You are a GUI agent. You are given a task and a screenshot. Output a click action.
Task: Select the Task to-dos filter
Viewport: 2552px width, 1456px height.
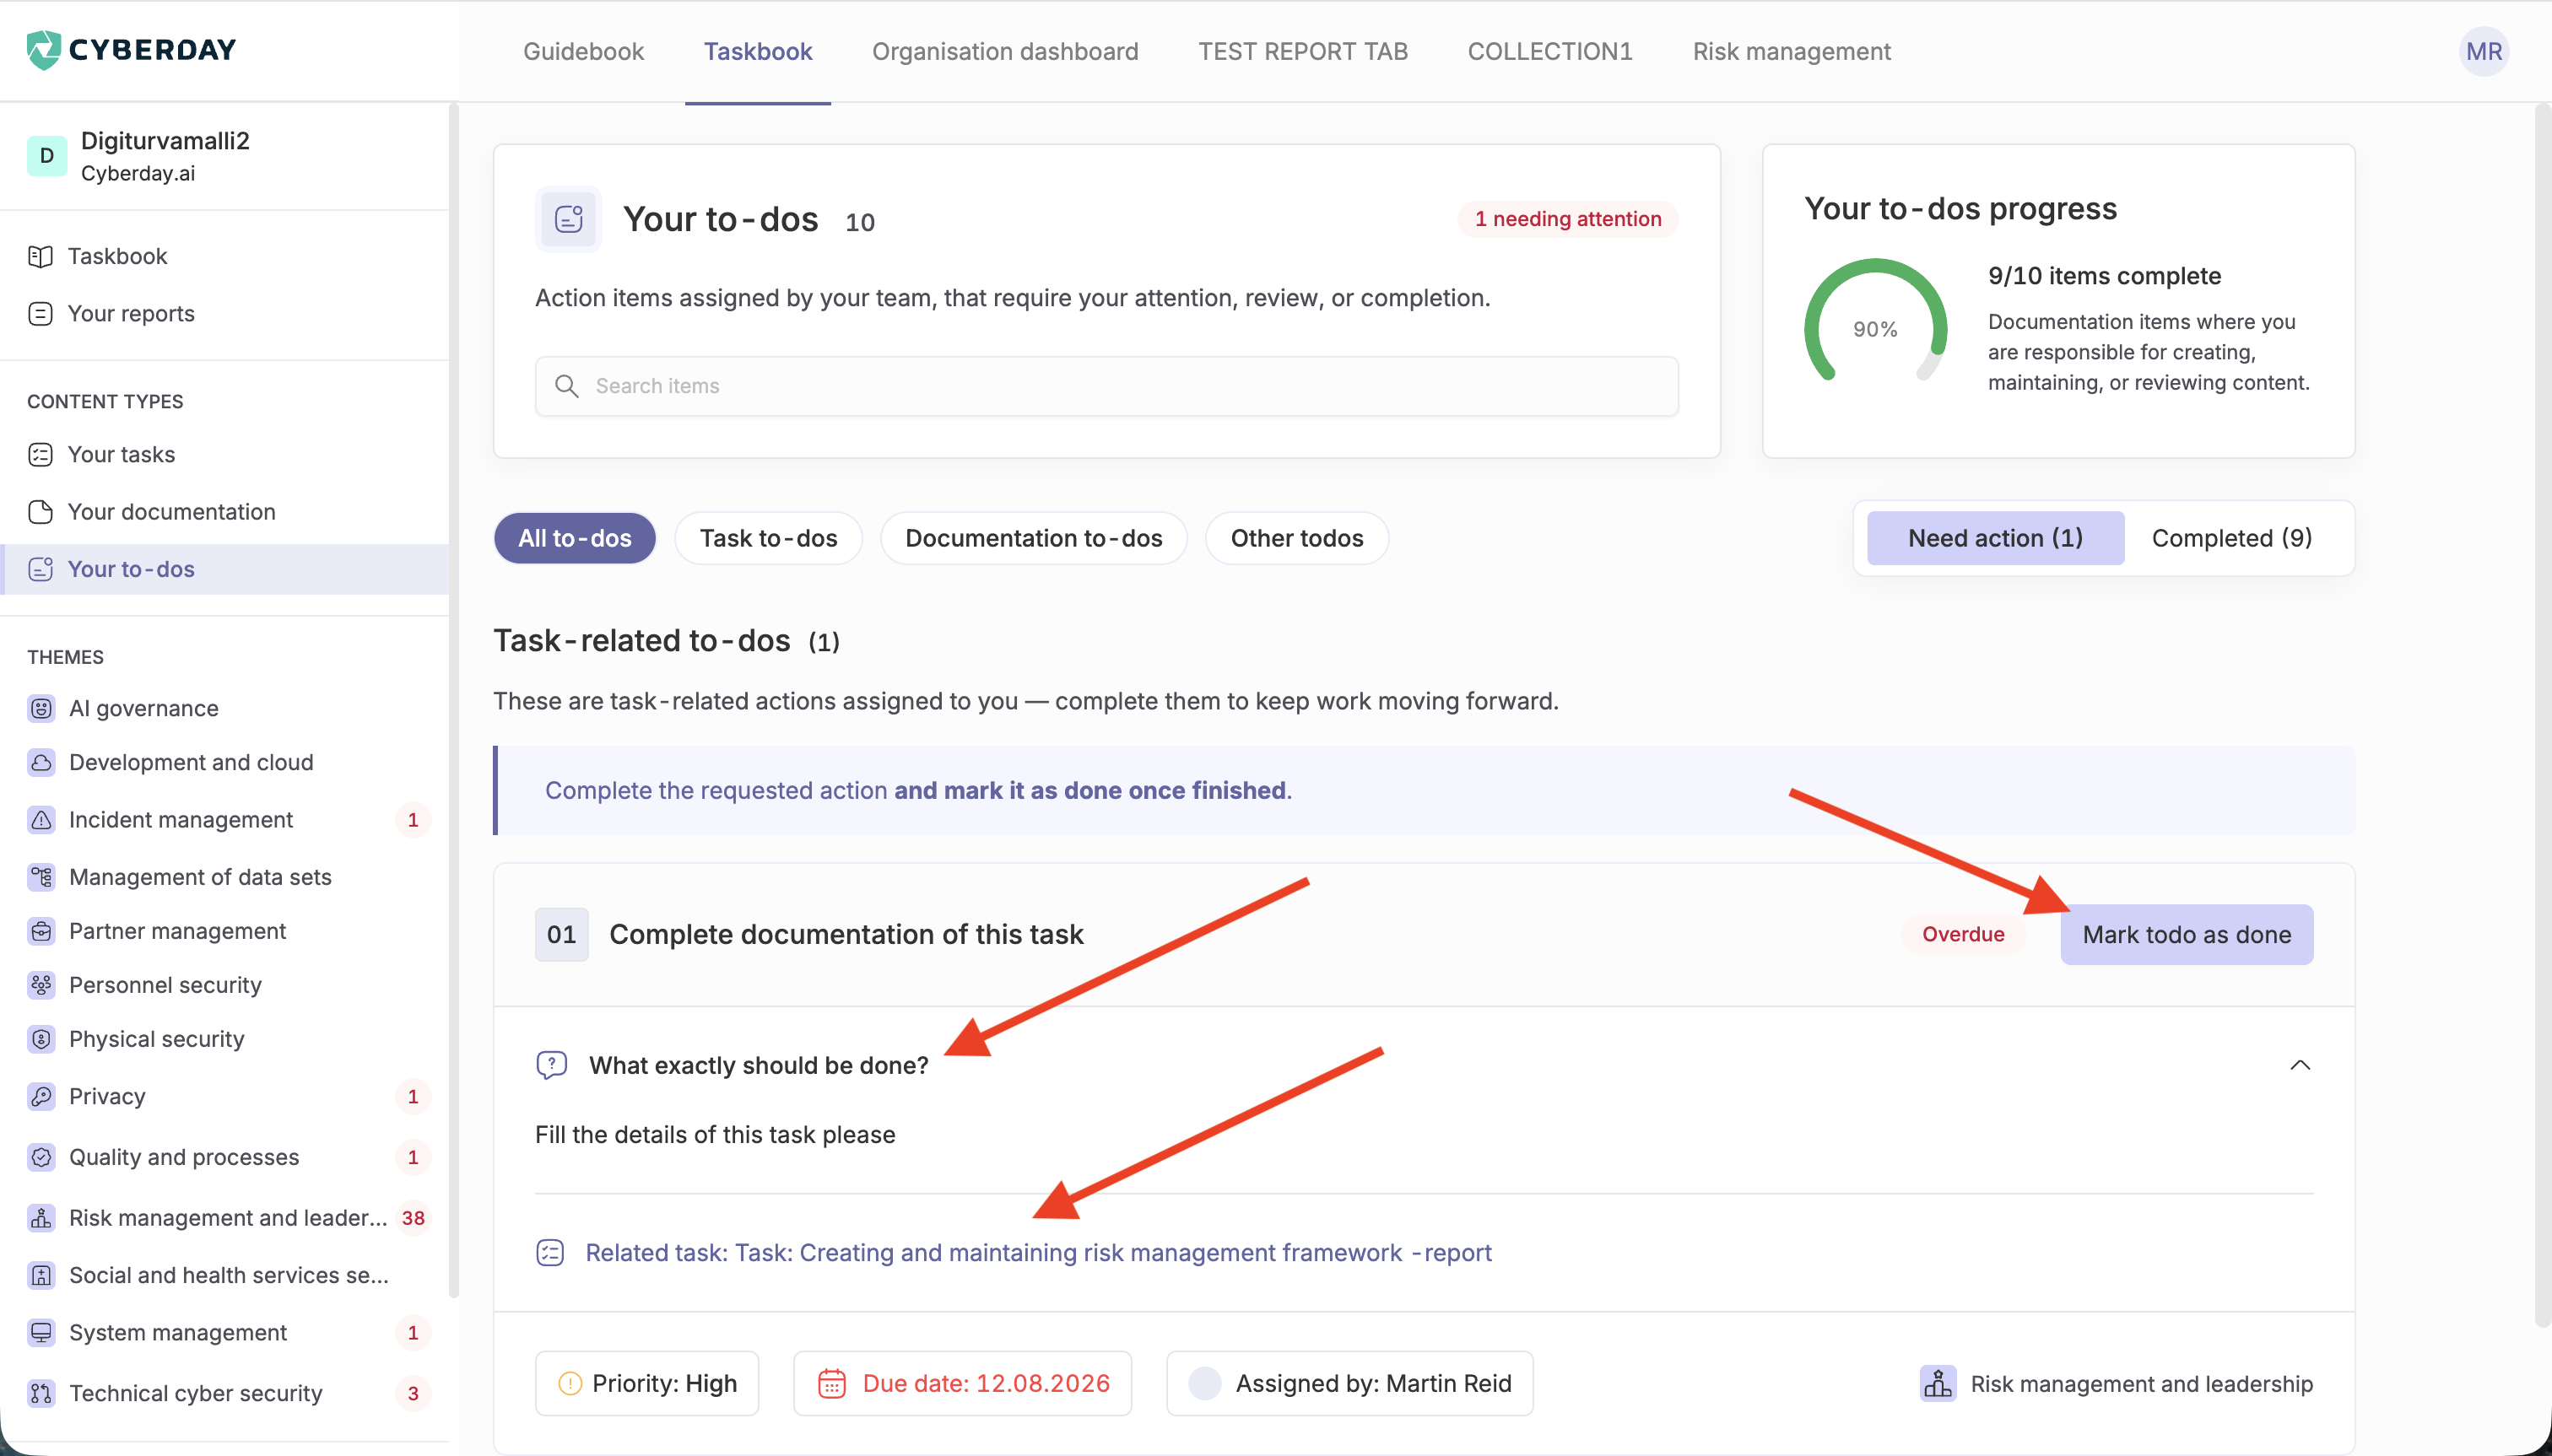point(768,538)
